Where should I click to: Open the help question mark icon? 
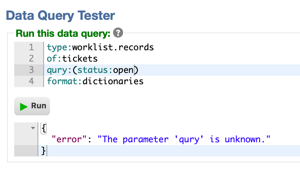click(118, 33)
